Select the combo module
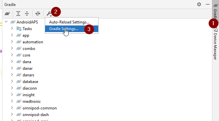The width and height of the screenshot is (219, 121). [x=29, y=49]
